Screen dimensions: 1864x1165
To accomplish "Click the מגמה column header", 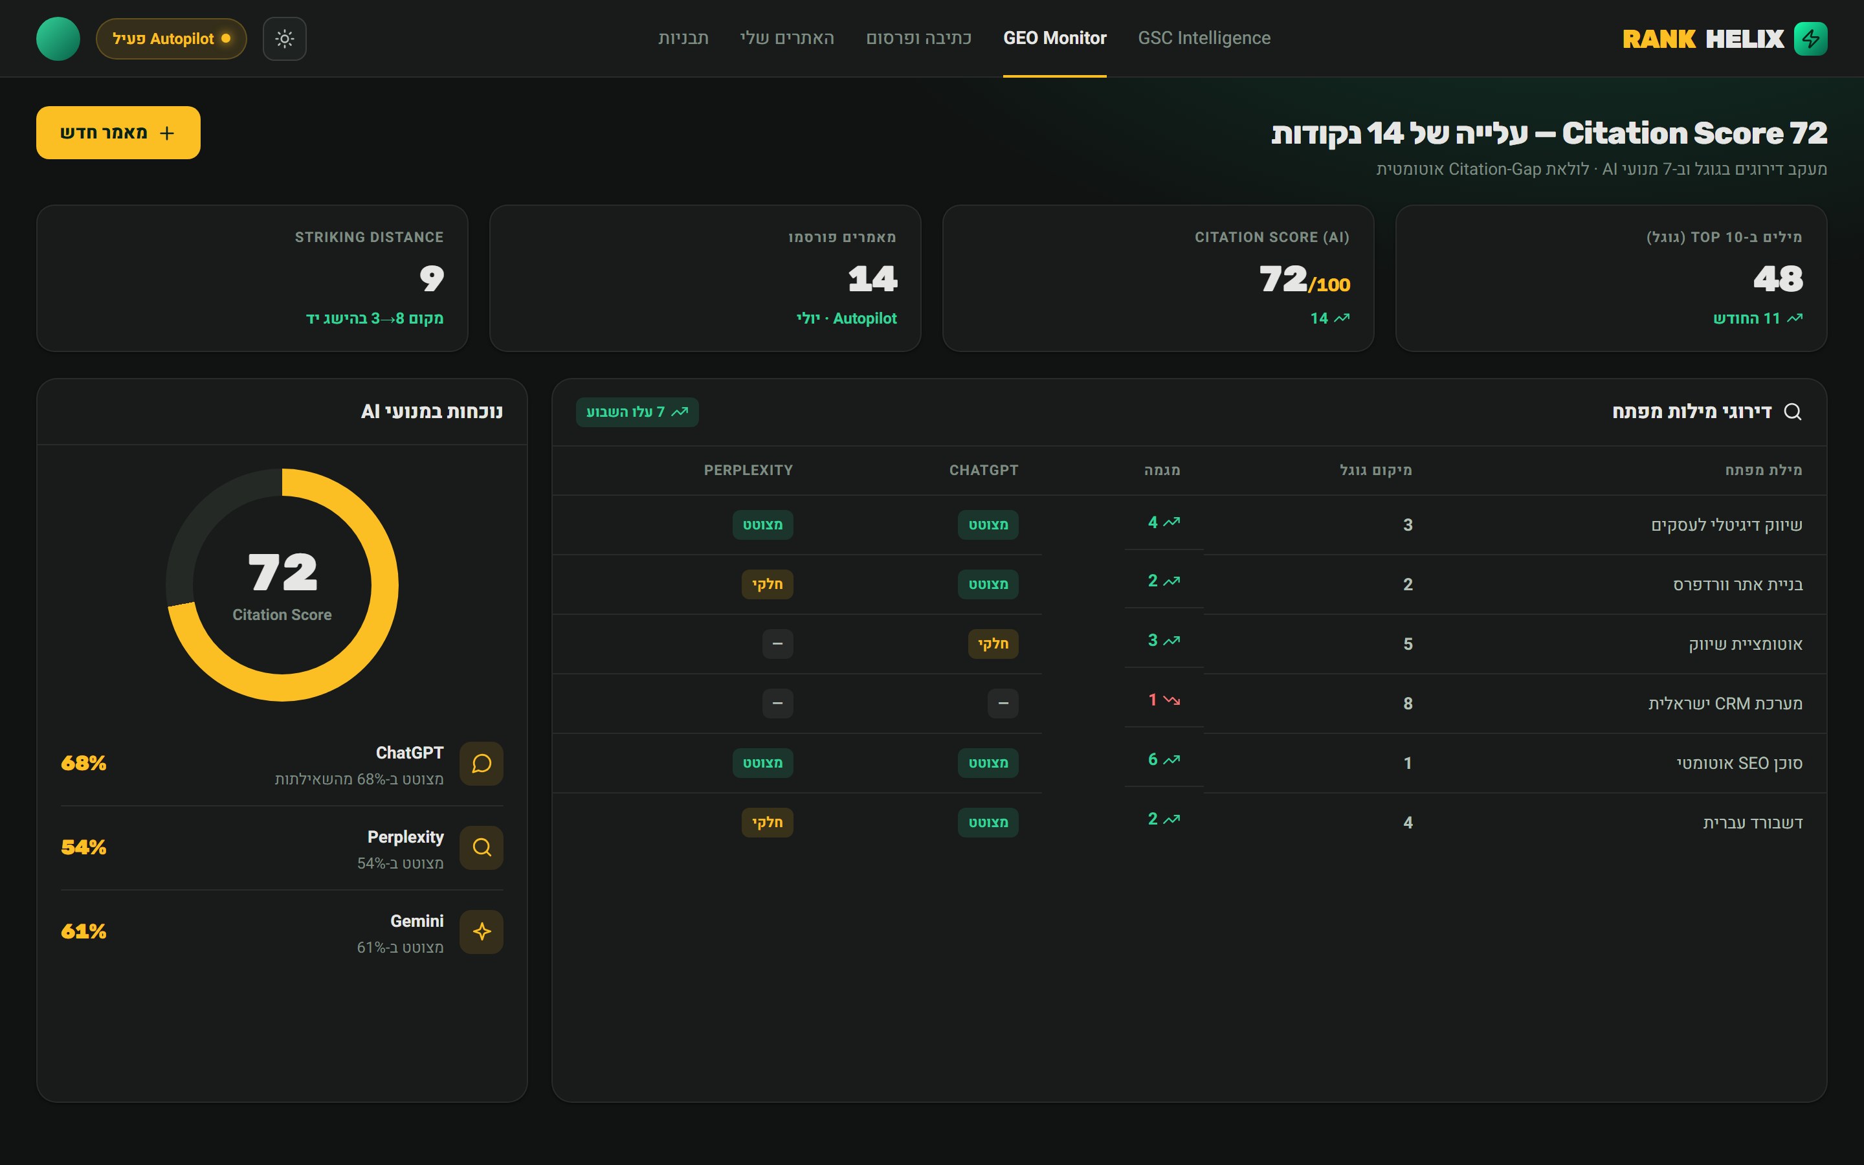I will pos(1162,470).
